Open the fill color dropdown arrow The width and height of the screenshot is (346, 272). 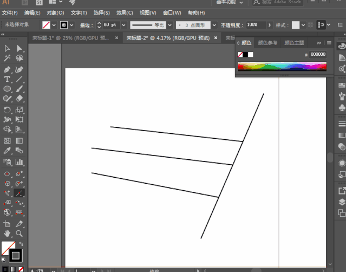[x=54, y=25]
